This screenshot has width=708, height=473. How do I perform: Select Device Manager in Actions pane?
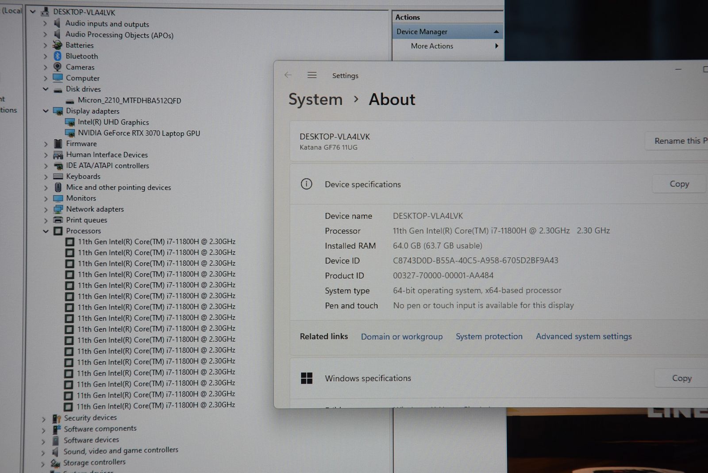pyautogui.click(x=447, y=31)
